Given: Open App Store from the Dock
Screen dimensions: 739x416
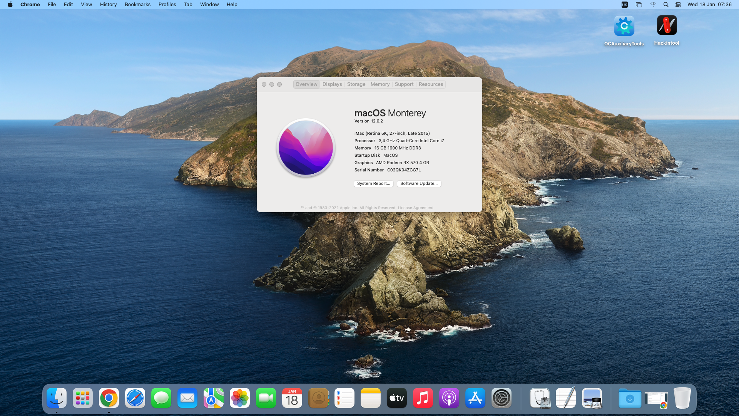Looking at the screenshot, I should [x=475, y=398].
